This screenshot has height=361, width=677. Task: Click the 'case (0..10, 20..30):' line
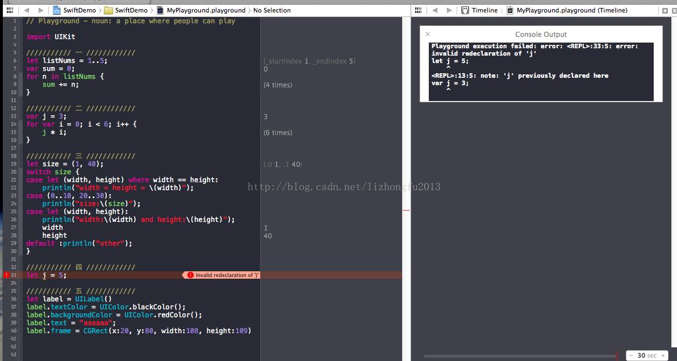69,196
